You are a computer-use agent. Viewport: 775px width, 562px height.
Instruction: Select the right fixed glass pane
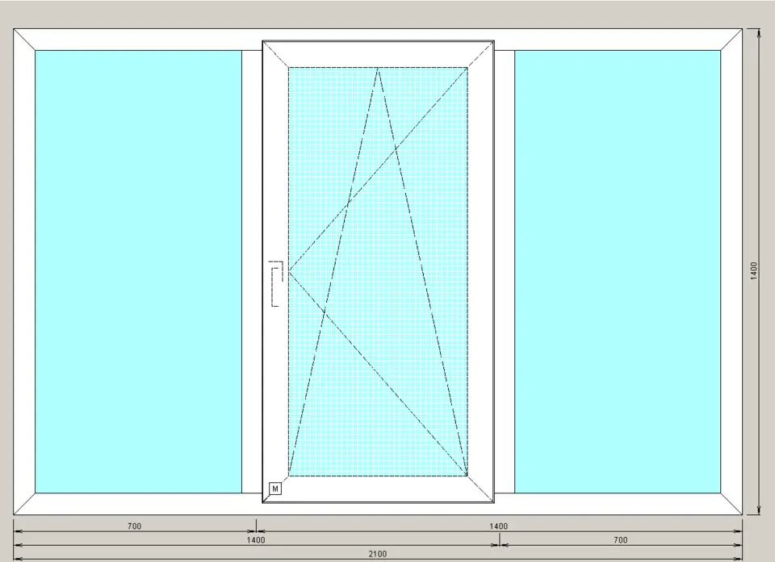click(618, 271)
